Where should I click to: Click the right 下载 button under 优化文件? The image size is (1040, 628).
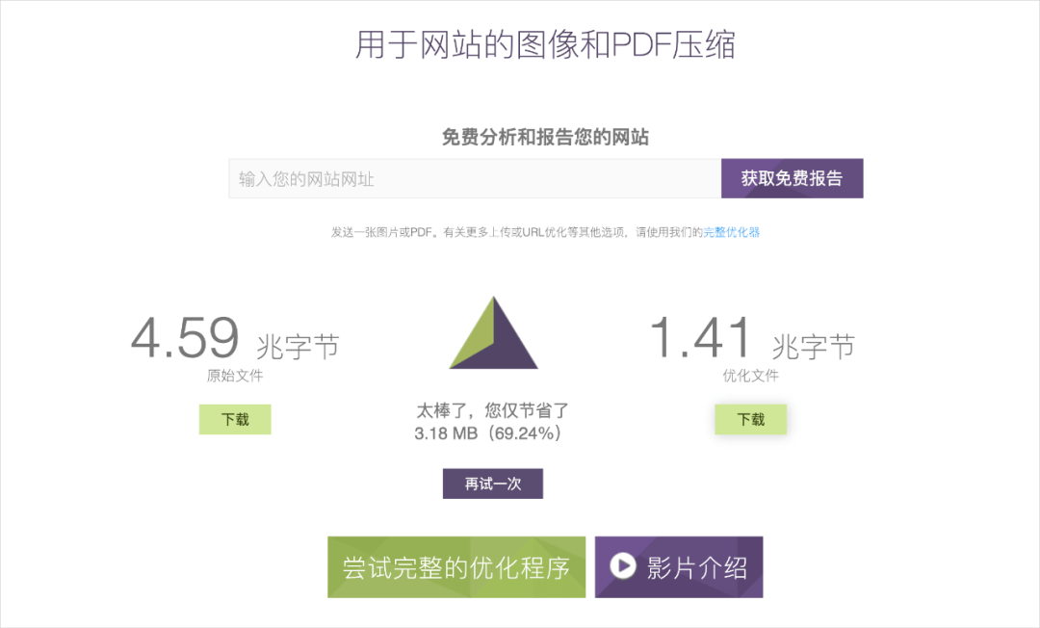click(751, 418)
